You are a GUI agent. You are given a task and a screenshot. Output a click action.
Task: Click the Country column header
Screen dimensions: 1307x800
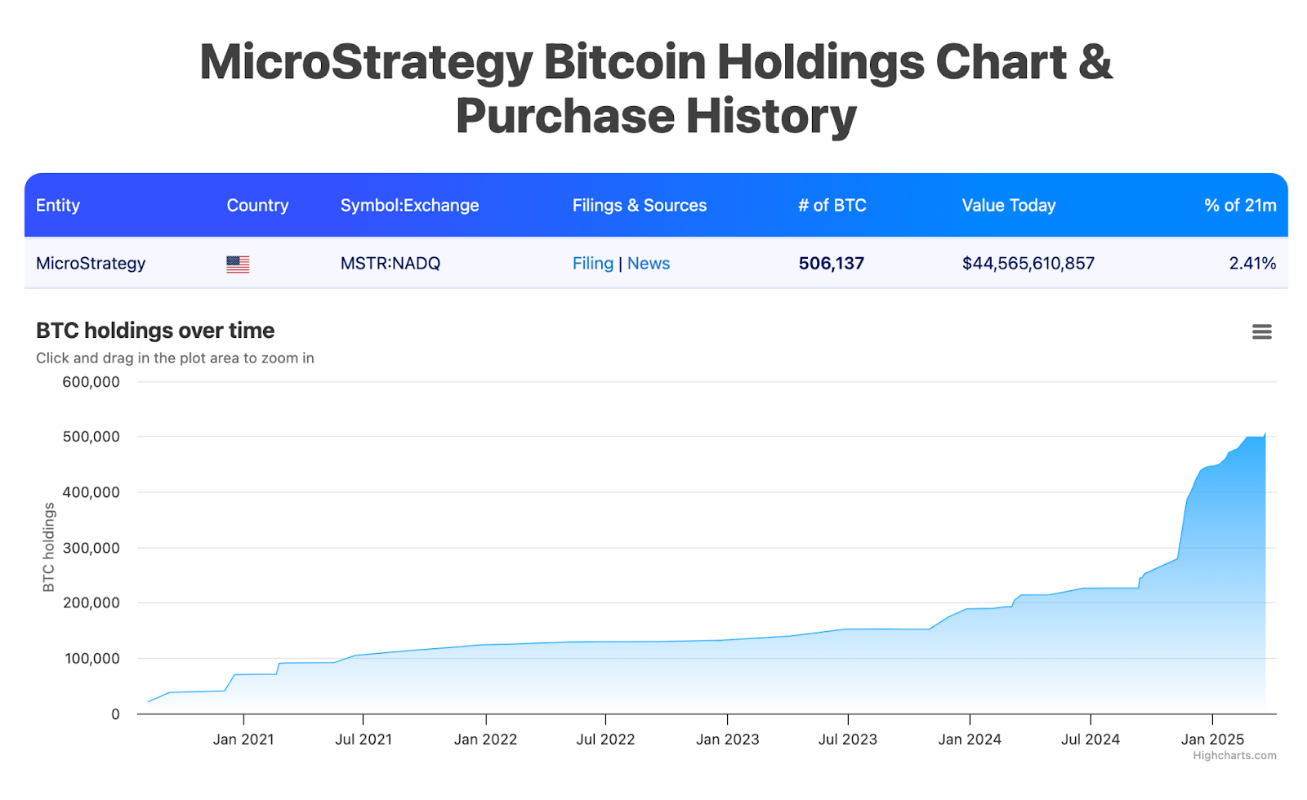[x=257, y=206]
